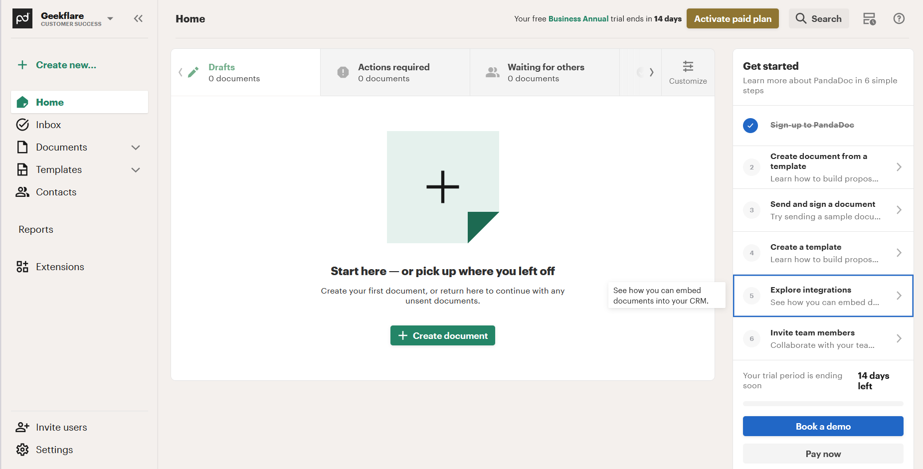Select the Drafts tab
Viewport: 923px width, 469px height.
(x=246, y=72)
